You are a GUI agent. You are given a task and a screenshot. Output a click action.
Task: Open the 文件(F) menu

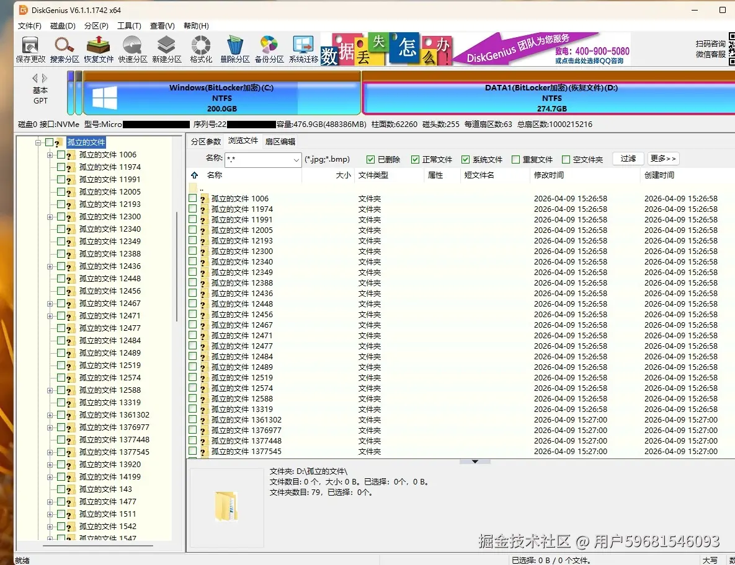(x=30, y=26)
